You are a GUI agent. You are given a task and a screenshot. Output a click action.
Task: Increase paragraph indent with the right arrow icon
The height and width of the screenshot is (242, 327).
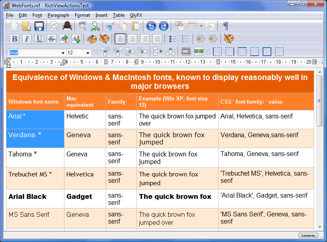[x=213, y=39]
